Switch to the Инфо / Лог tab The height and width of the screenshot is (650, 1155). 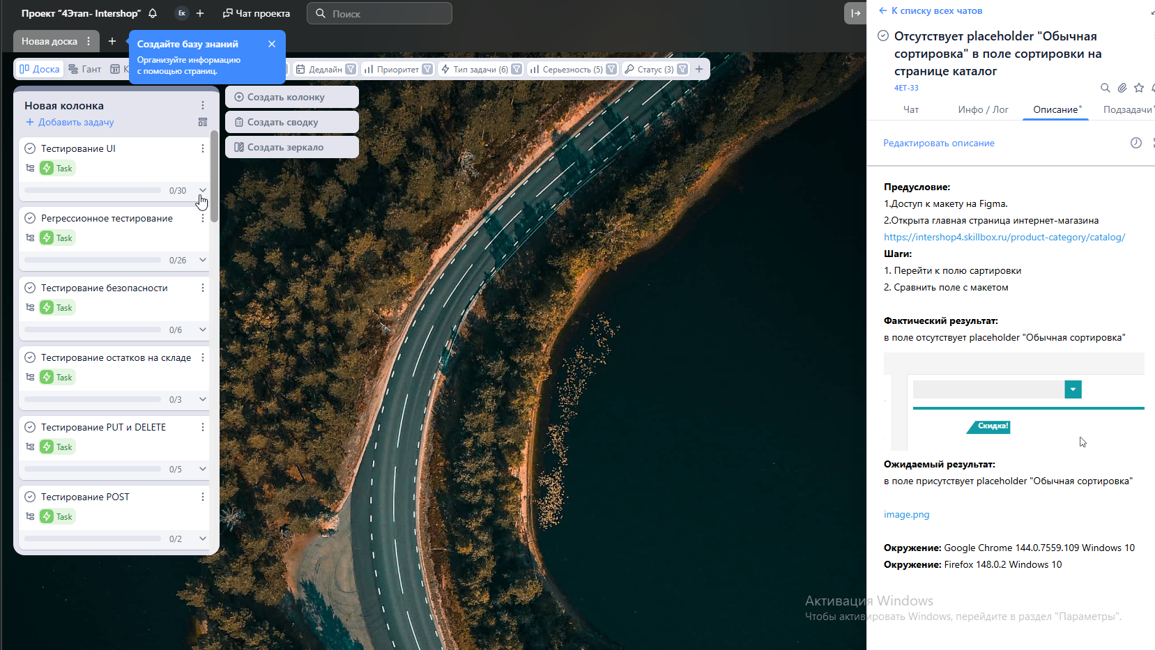click(983, 109)
